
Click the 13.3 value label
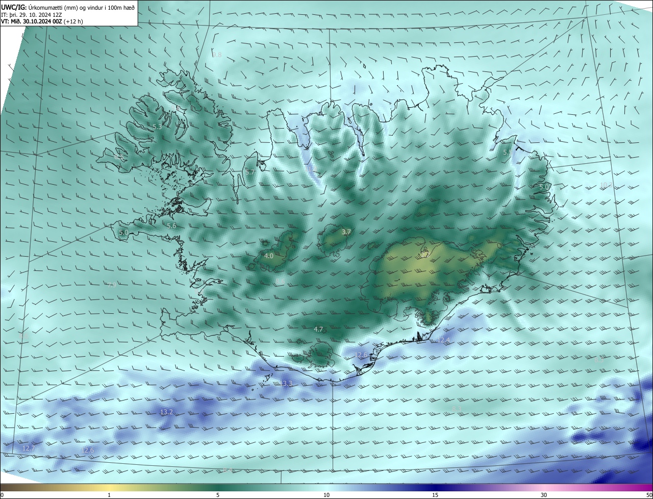pyautogui.click(x=287, y=383)
